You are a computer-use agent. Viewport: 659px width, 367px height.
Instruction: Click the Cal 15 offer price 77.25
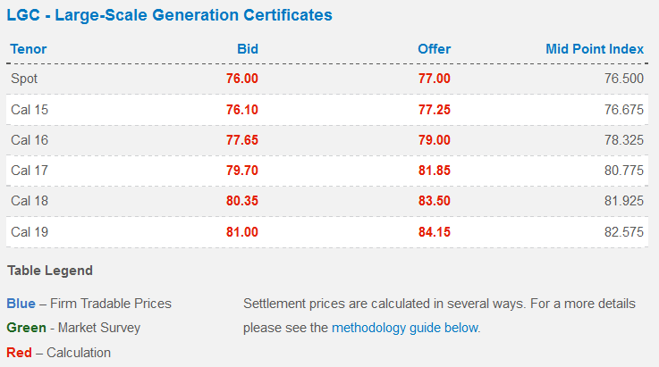point(434,109)
